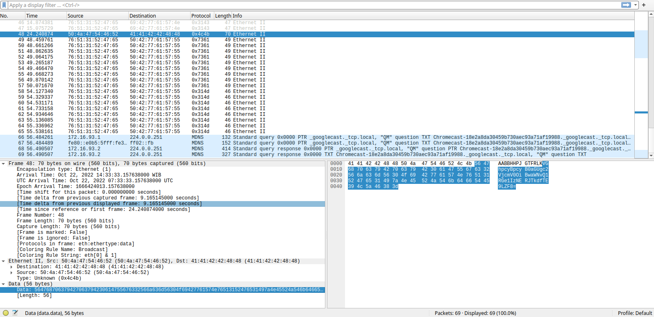Screen dimensions: 654x317
Task: Click the display filter bookmark icon
Action: 4,5
